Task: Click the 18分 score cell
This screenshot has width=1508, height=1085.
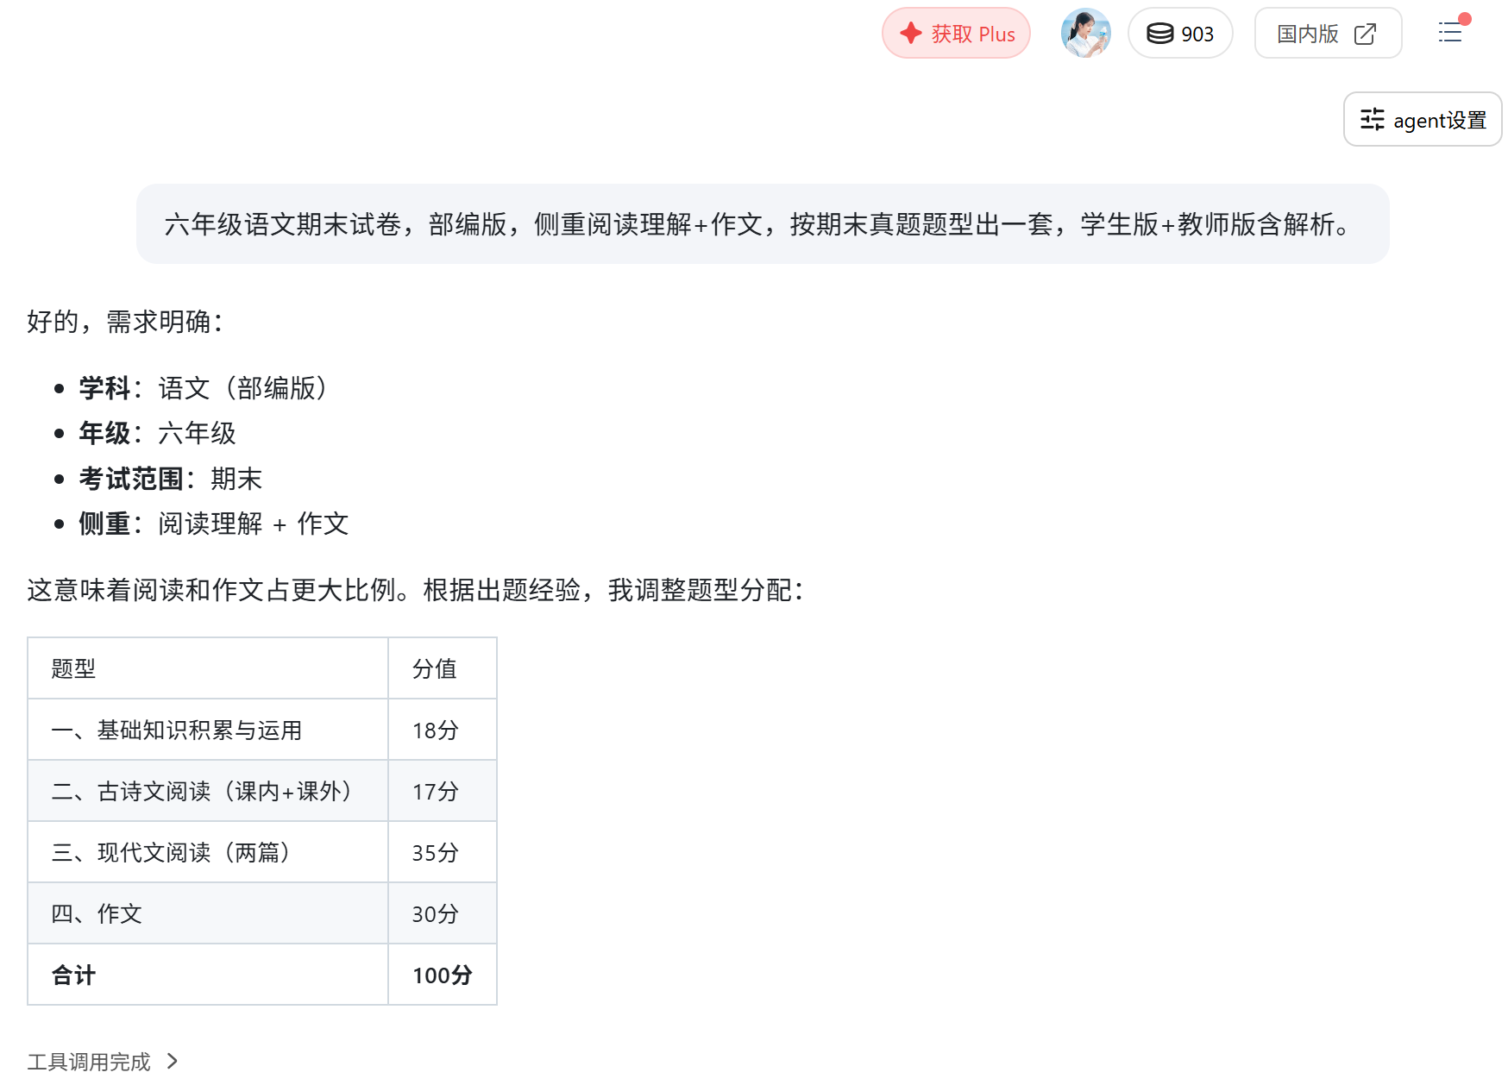Action: point(443,730)
